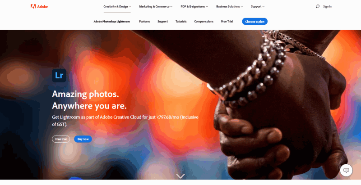This screenshot has height=185, width=361.
Task: Click the Choose a plan button
Action: point(255,22)
